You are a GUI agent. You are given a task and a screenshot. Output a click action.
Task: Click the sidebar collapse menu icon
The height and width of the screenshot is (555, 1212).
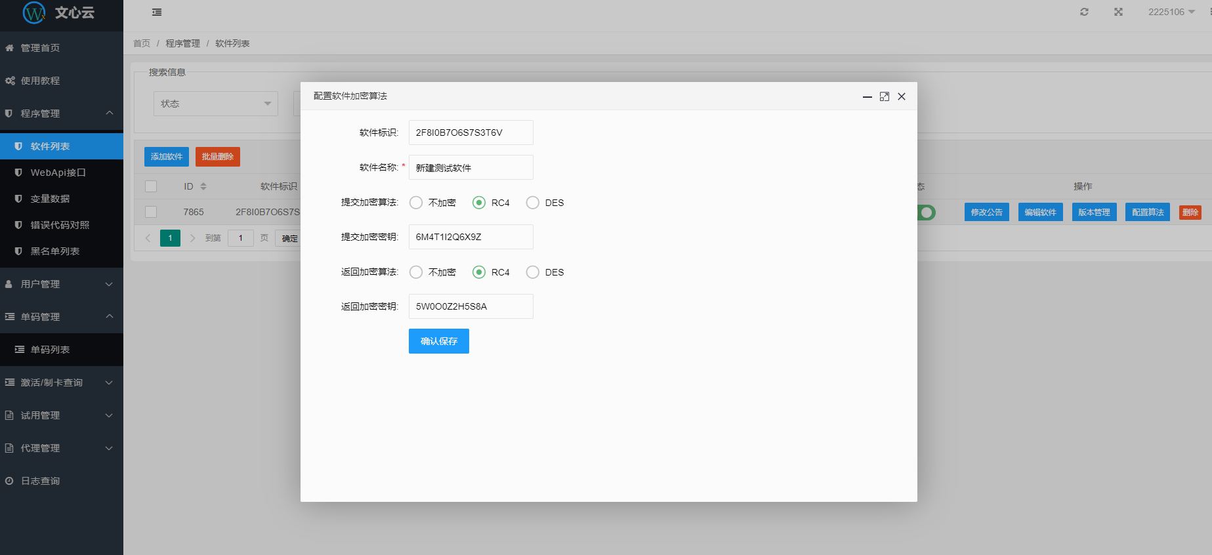click(x=157, y=12)
